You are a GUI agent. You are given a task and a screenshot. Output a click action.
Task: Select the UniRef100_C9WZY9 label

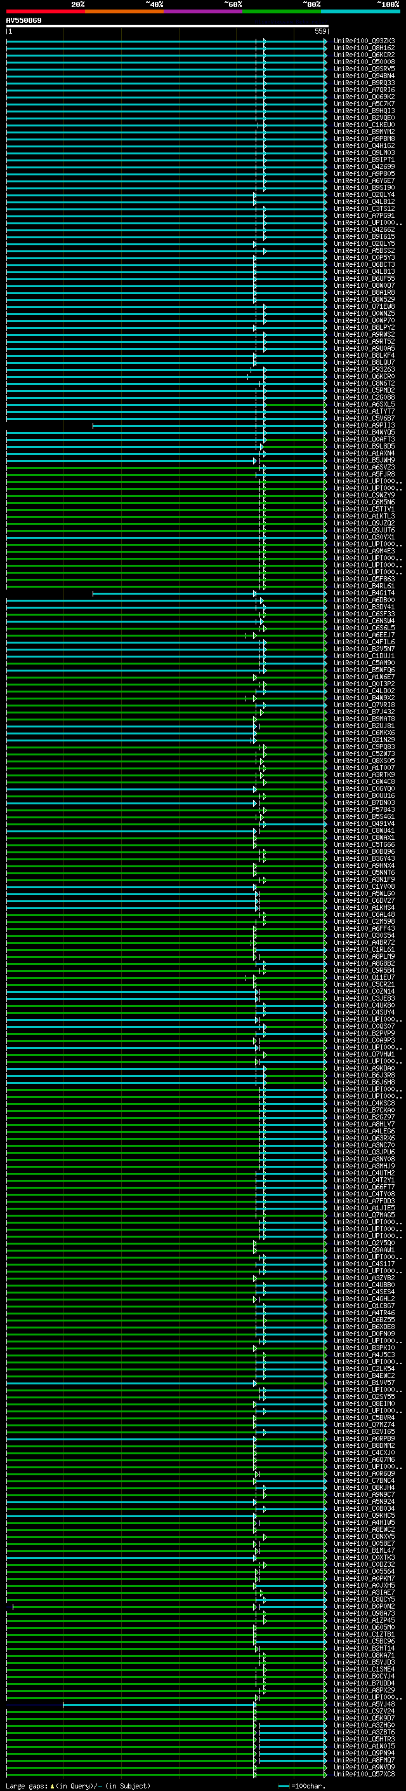click(364, 495)
